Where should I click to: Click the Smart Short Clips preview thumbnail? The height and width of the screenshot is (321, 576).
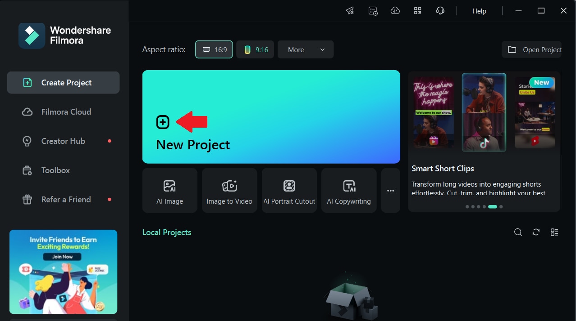coord(484,112)
